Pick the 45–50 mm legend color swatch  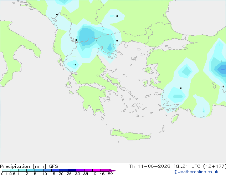[105, 170]
